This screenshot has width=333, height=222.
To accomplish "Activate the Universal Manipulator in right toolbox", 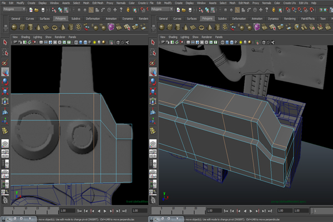I will click(153, 102).
